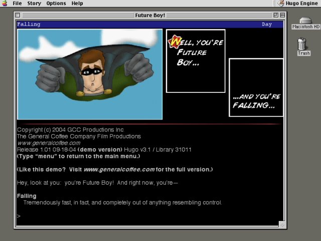
Task: Open the File menu
Action: pyautogui.click(x=17, y=4)
